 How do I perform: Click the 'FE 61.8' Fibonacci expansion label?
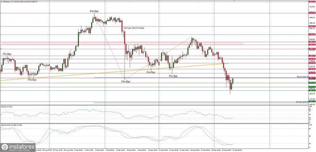(303, 77)
